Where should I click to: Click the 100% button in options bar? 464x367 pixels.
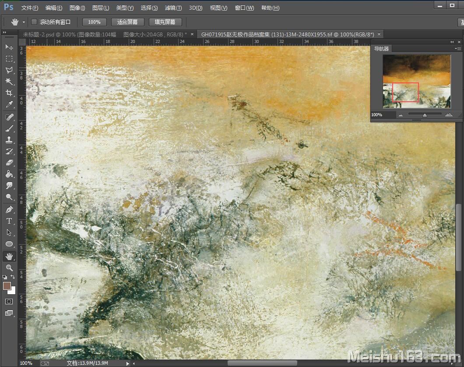tap(94, 22)
